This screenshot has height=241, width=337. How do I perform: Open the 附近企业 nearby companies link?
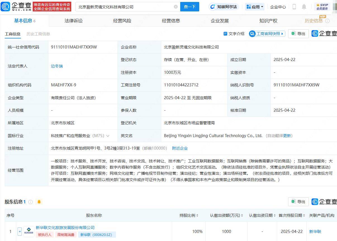point(180,148)
